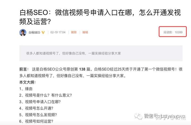Click the 知乎 @白杨 watermark text
191x125 pixels.
click(x=171, y=117)
